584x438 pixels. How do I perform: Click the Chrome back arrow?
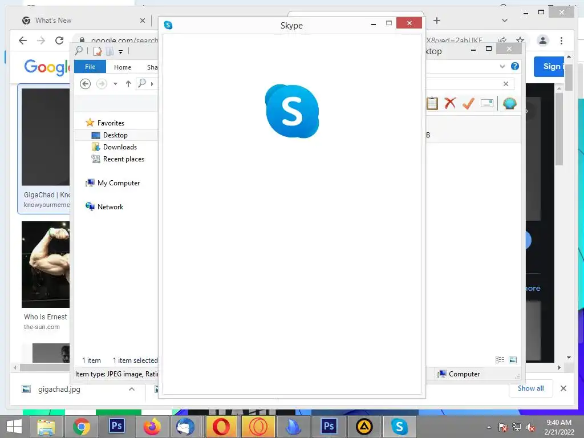coord(23,40)
